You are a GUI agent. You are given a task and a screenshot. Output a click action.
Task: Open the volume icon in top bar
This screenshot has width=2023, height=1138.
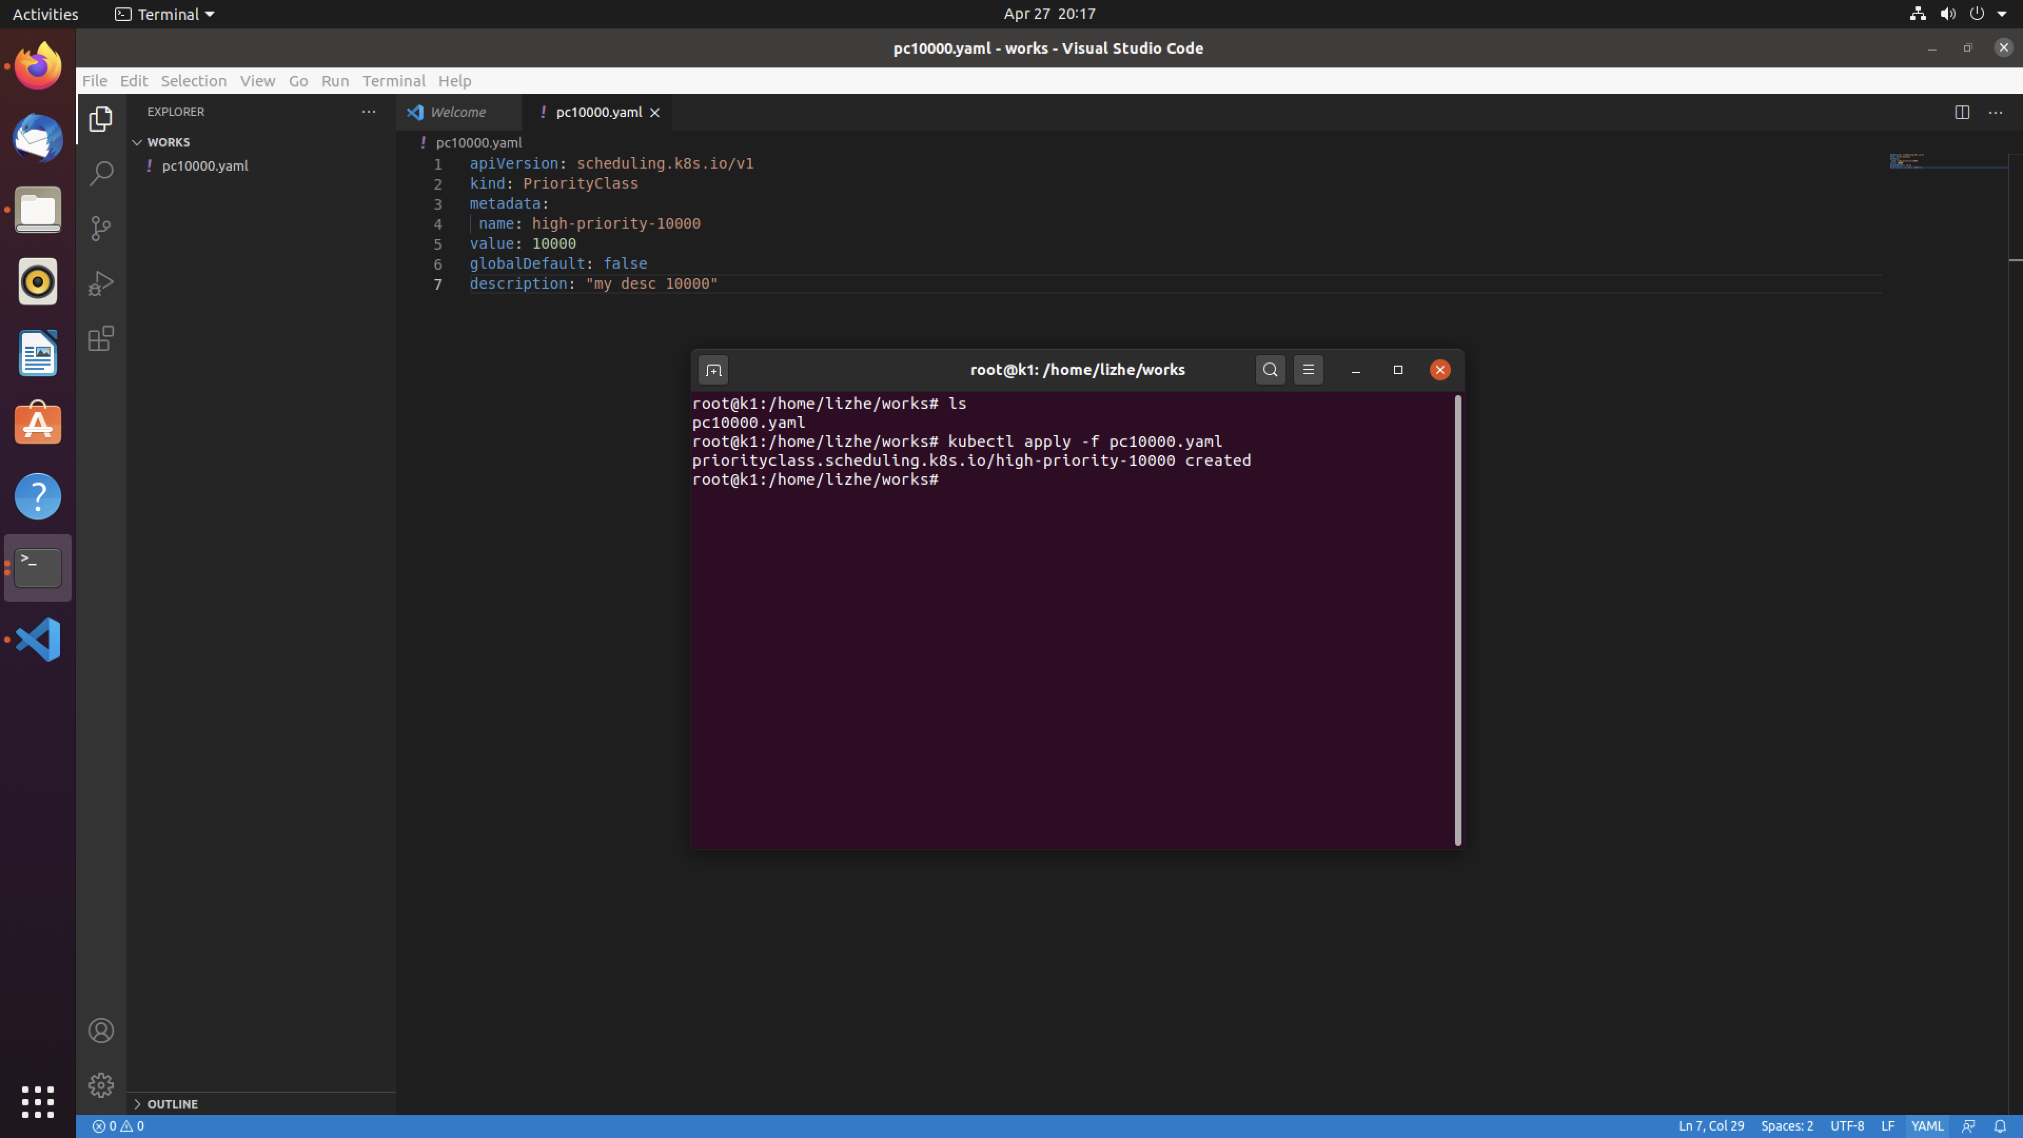(x=1948, y=13)
